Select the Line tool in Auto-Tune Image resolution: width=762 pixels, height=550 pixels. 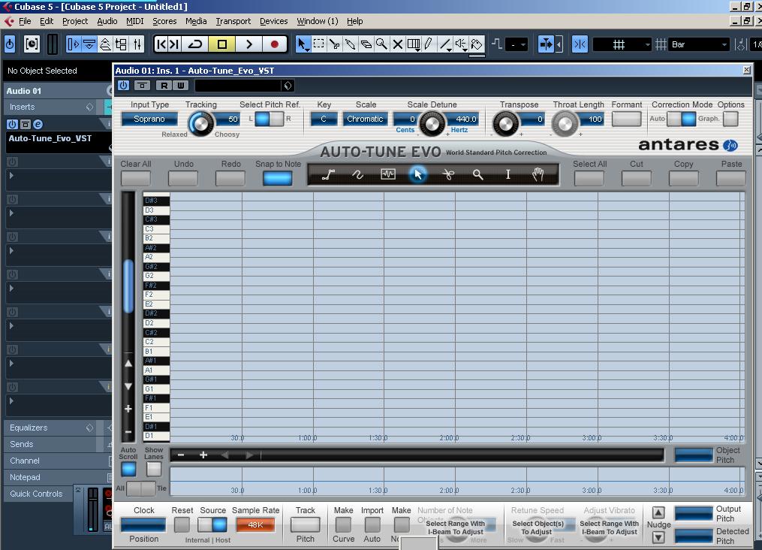click(x=328, y=174)
